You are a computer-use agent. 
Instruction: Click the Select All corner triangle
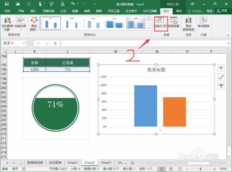[5, 51]
